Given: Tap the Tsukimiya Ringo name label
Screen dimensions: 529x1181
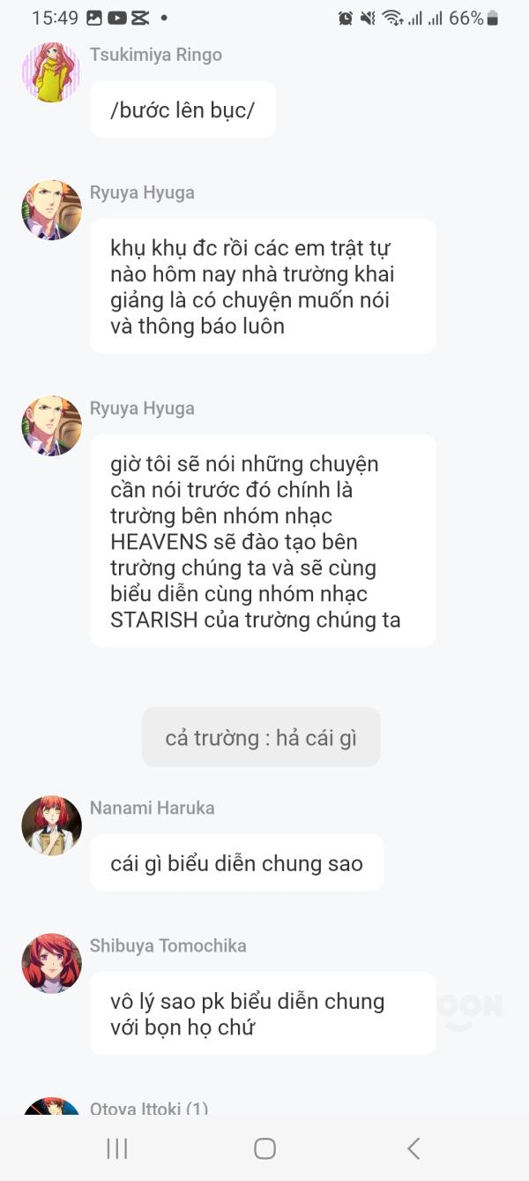Looking at the screenshot, I should 156,55.
